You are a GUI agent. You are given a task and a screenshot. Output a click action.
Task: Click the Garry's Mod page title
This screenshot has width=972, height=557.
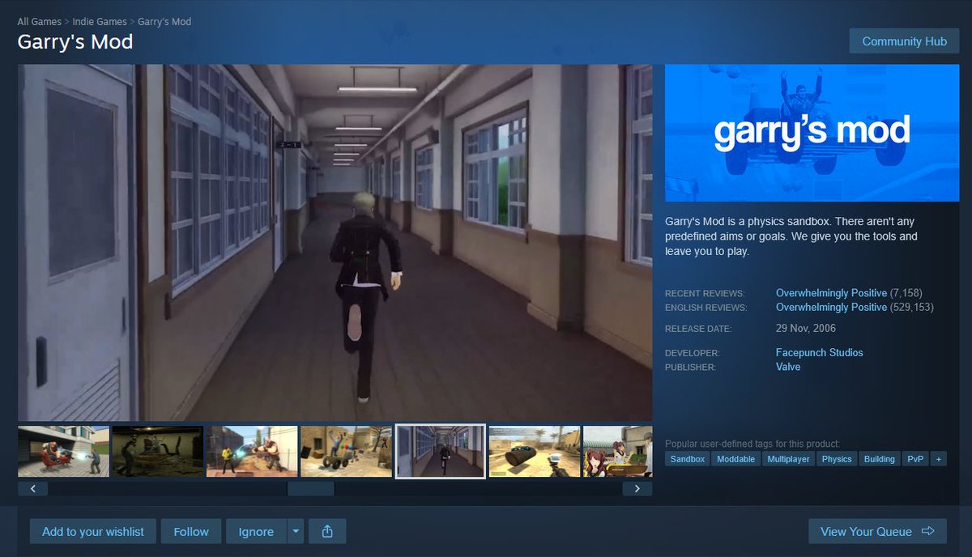(x=75, y=42)
